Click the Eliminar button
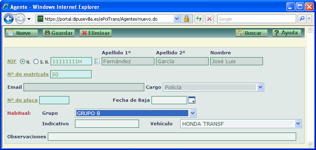The width and height of the screenshot is (316, 150). click(x=96, y=33)
